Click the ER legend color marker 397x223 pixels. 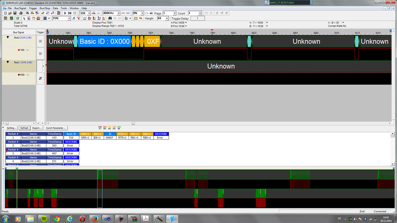coord(119,128)
